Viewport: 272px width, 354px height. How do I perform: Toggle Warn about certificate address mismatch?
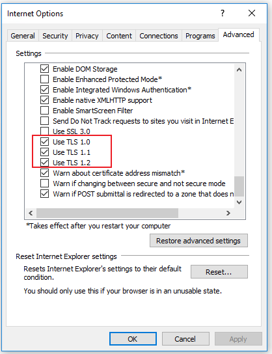[44, 173]
